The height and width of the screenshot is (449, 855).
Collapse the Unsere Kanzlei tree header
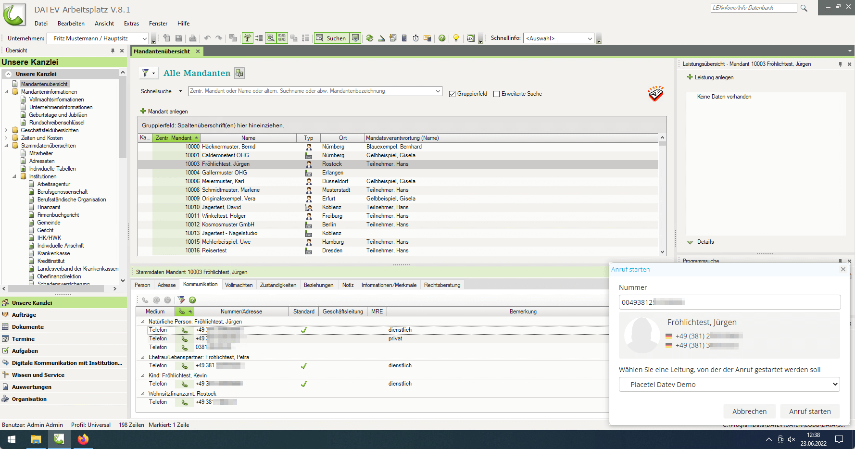coord(8,74)
